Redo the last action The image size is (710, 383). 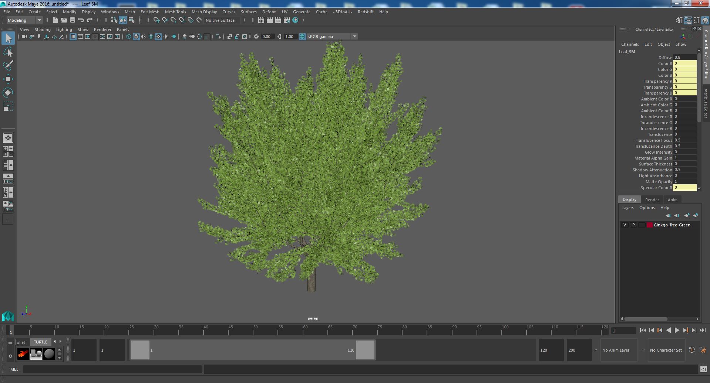click(90, 20)
